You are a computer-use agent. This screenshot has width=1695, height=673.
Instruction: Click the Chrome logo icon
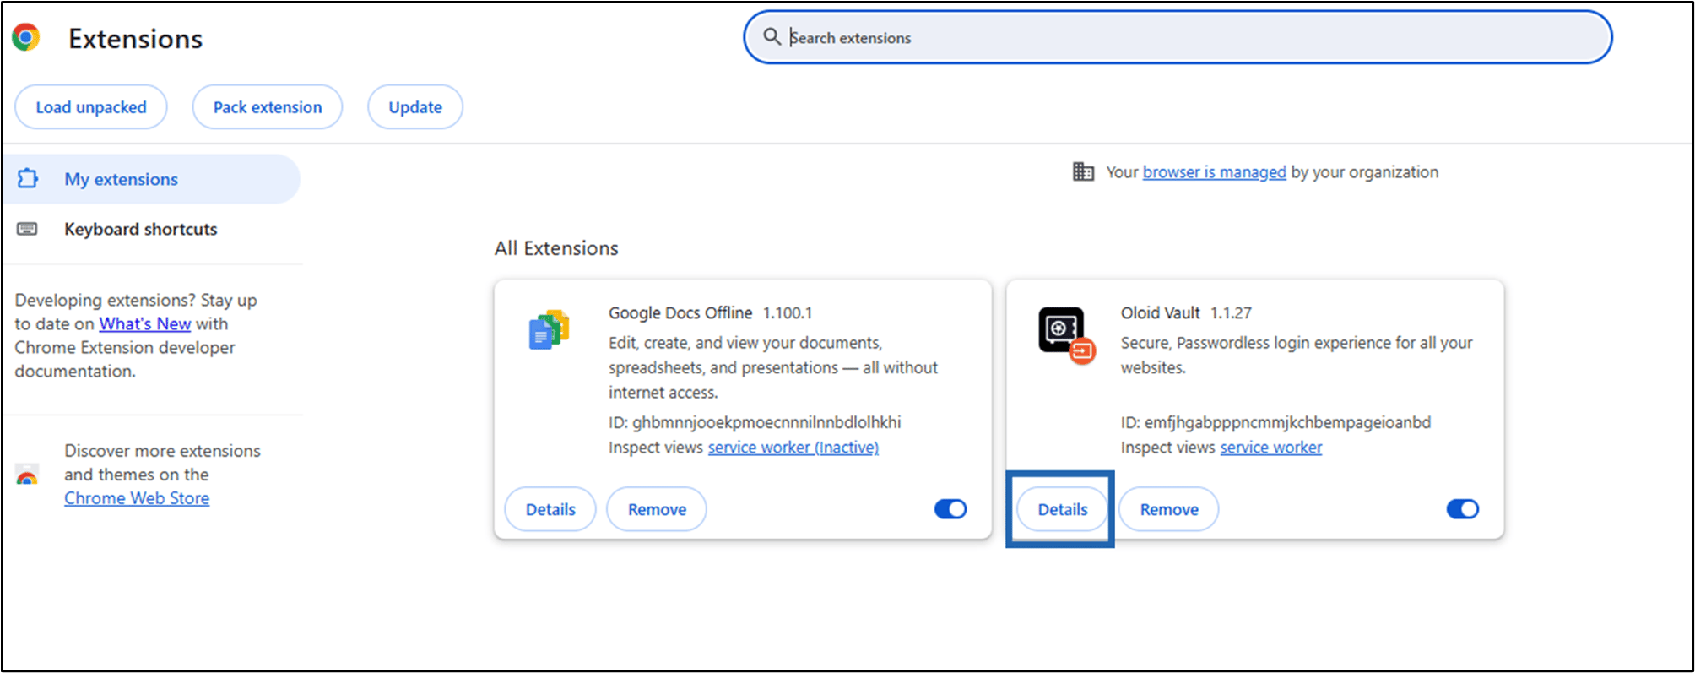click(26, 38)
